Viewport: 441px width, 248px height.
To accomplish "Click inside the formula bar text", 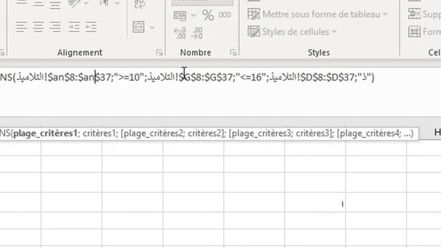I will point(187,77).
